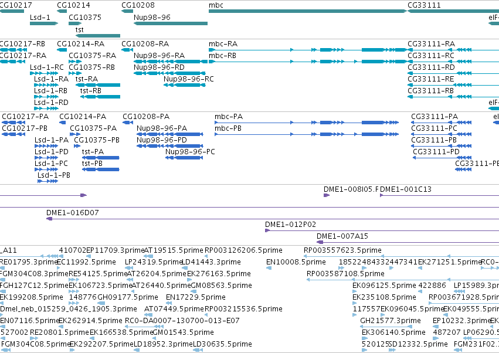Screen dimensions: 499x353
Task: Select transcript CG10208-RA
Action: (127, 50)
